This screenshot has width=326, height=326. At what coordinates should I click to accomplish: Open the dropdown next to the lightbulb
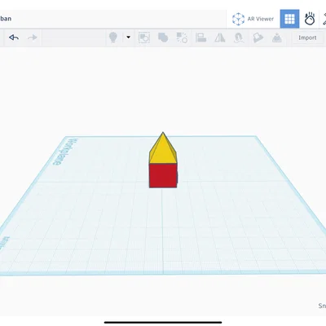coord(129,37)
